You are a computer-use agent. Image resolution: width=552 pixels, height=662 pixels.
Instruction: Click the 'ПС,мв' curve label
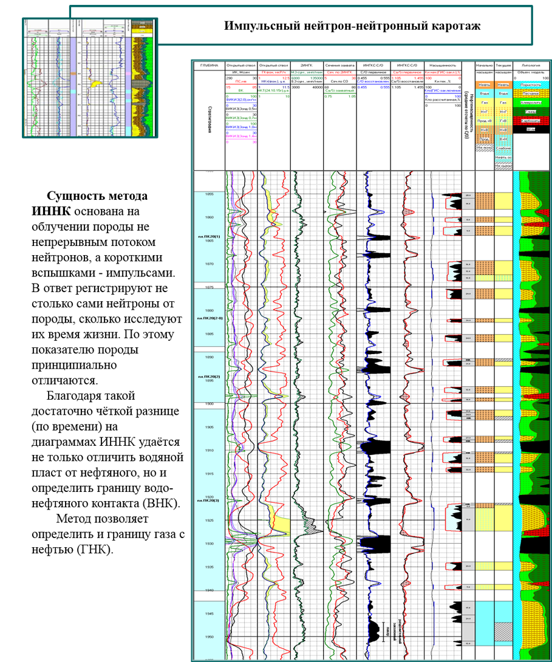click(x=241, y=81)
